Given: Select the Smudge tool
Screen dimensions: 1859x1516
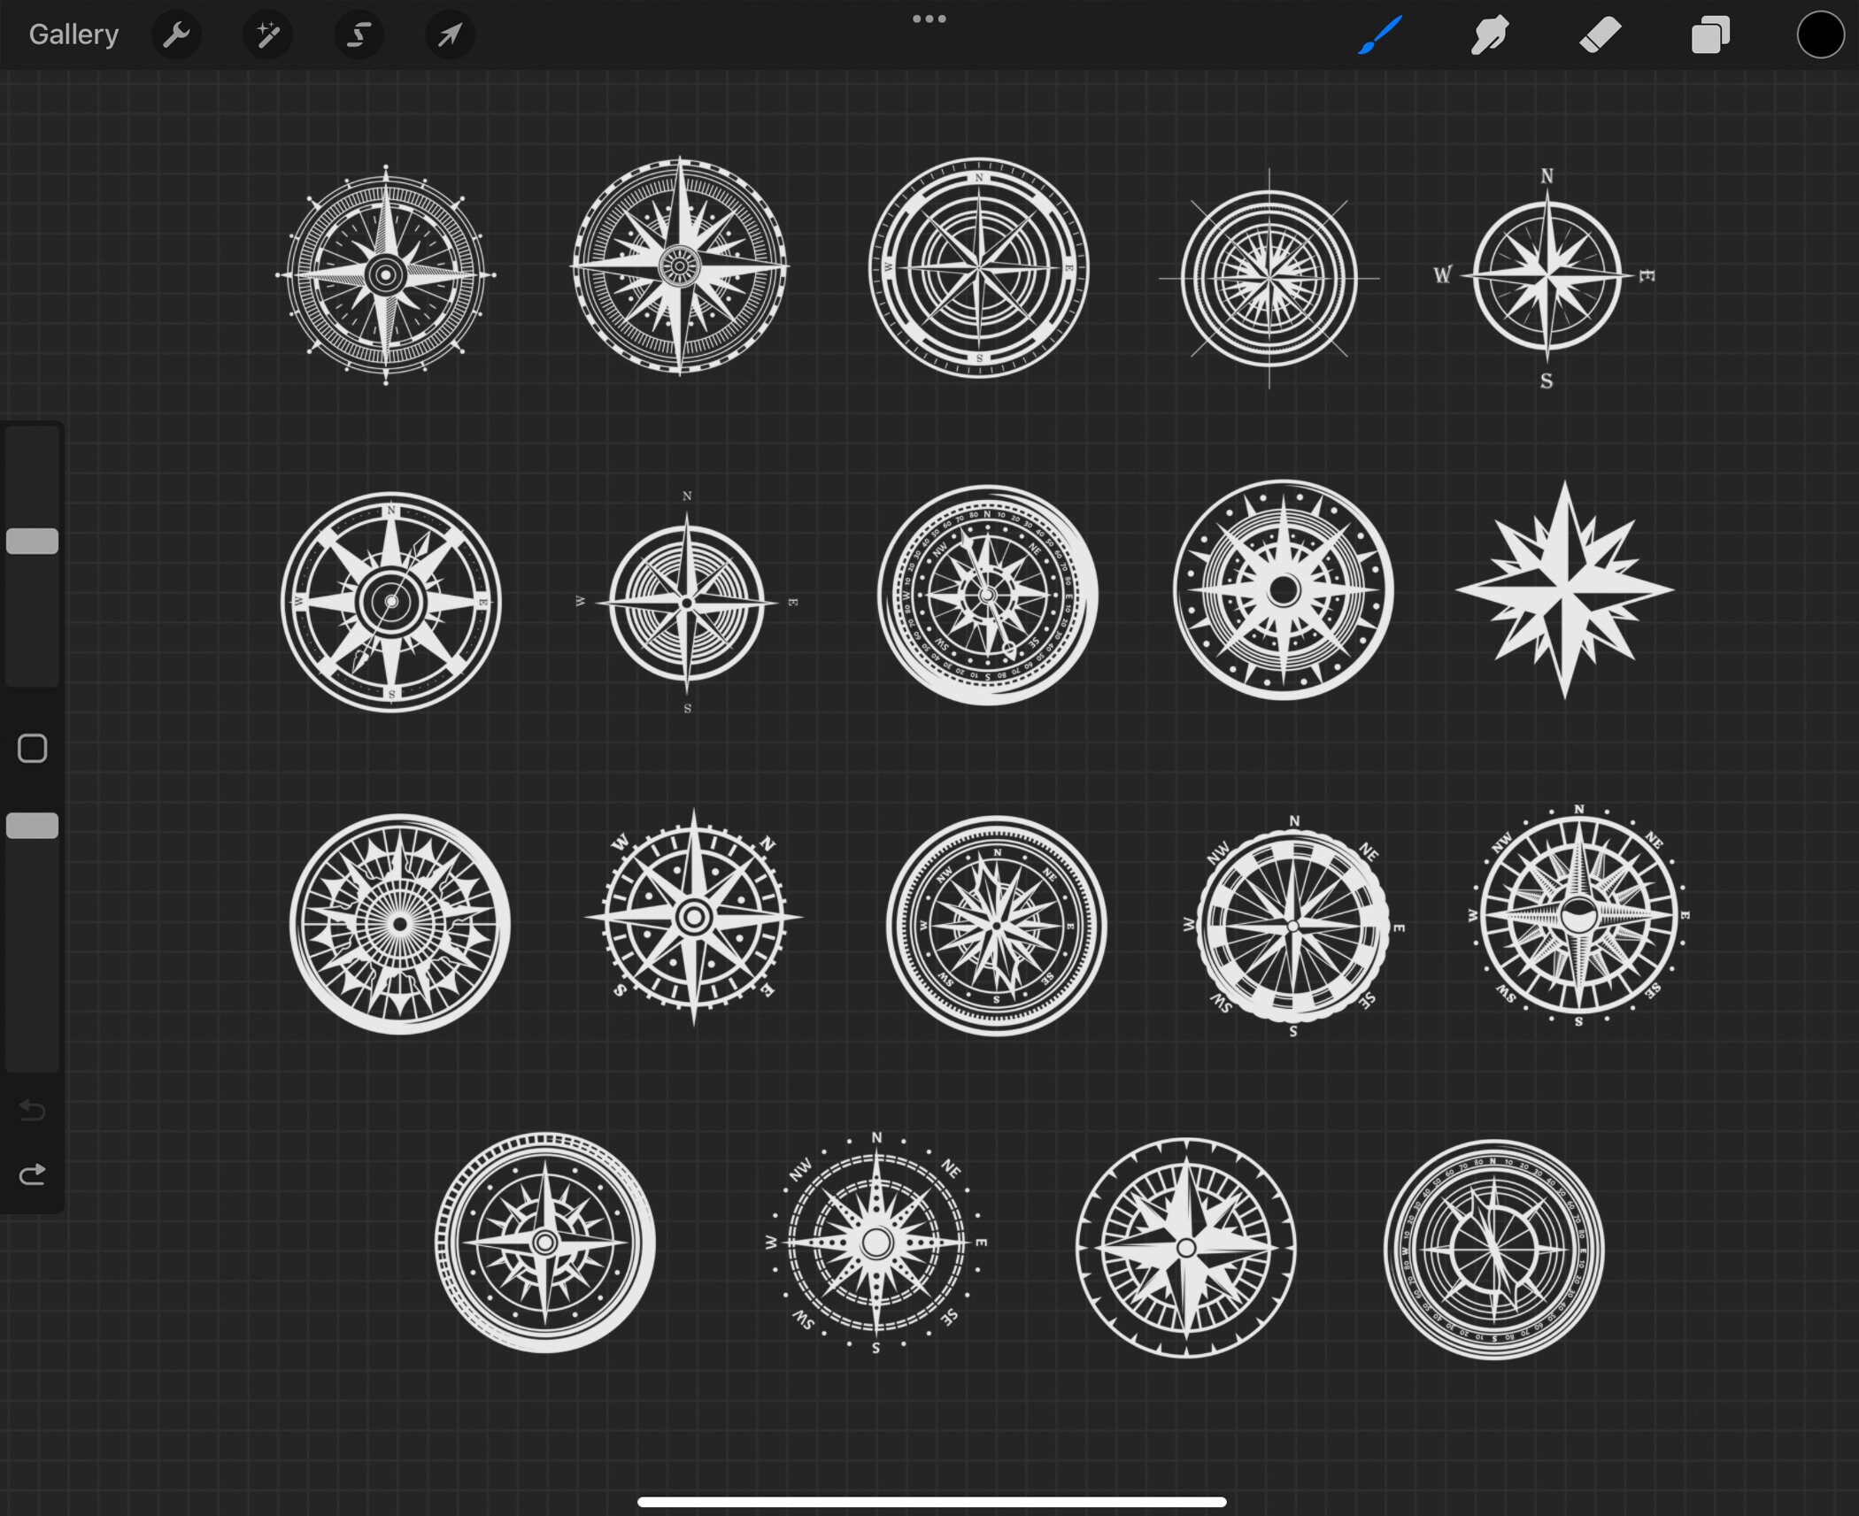Looking at the screenshot, I should click(1489, 35).
